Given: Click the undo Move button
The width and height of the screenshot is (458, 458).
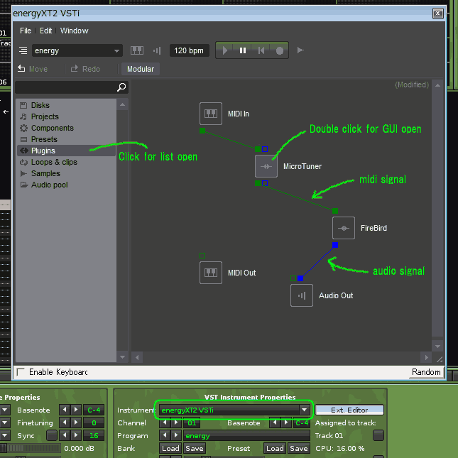Looking at the screenshot, I should click(32, 69).
